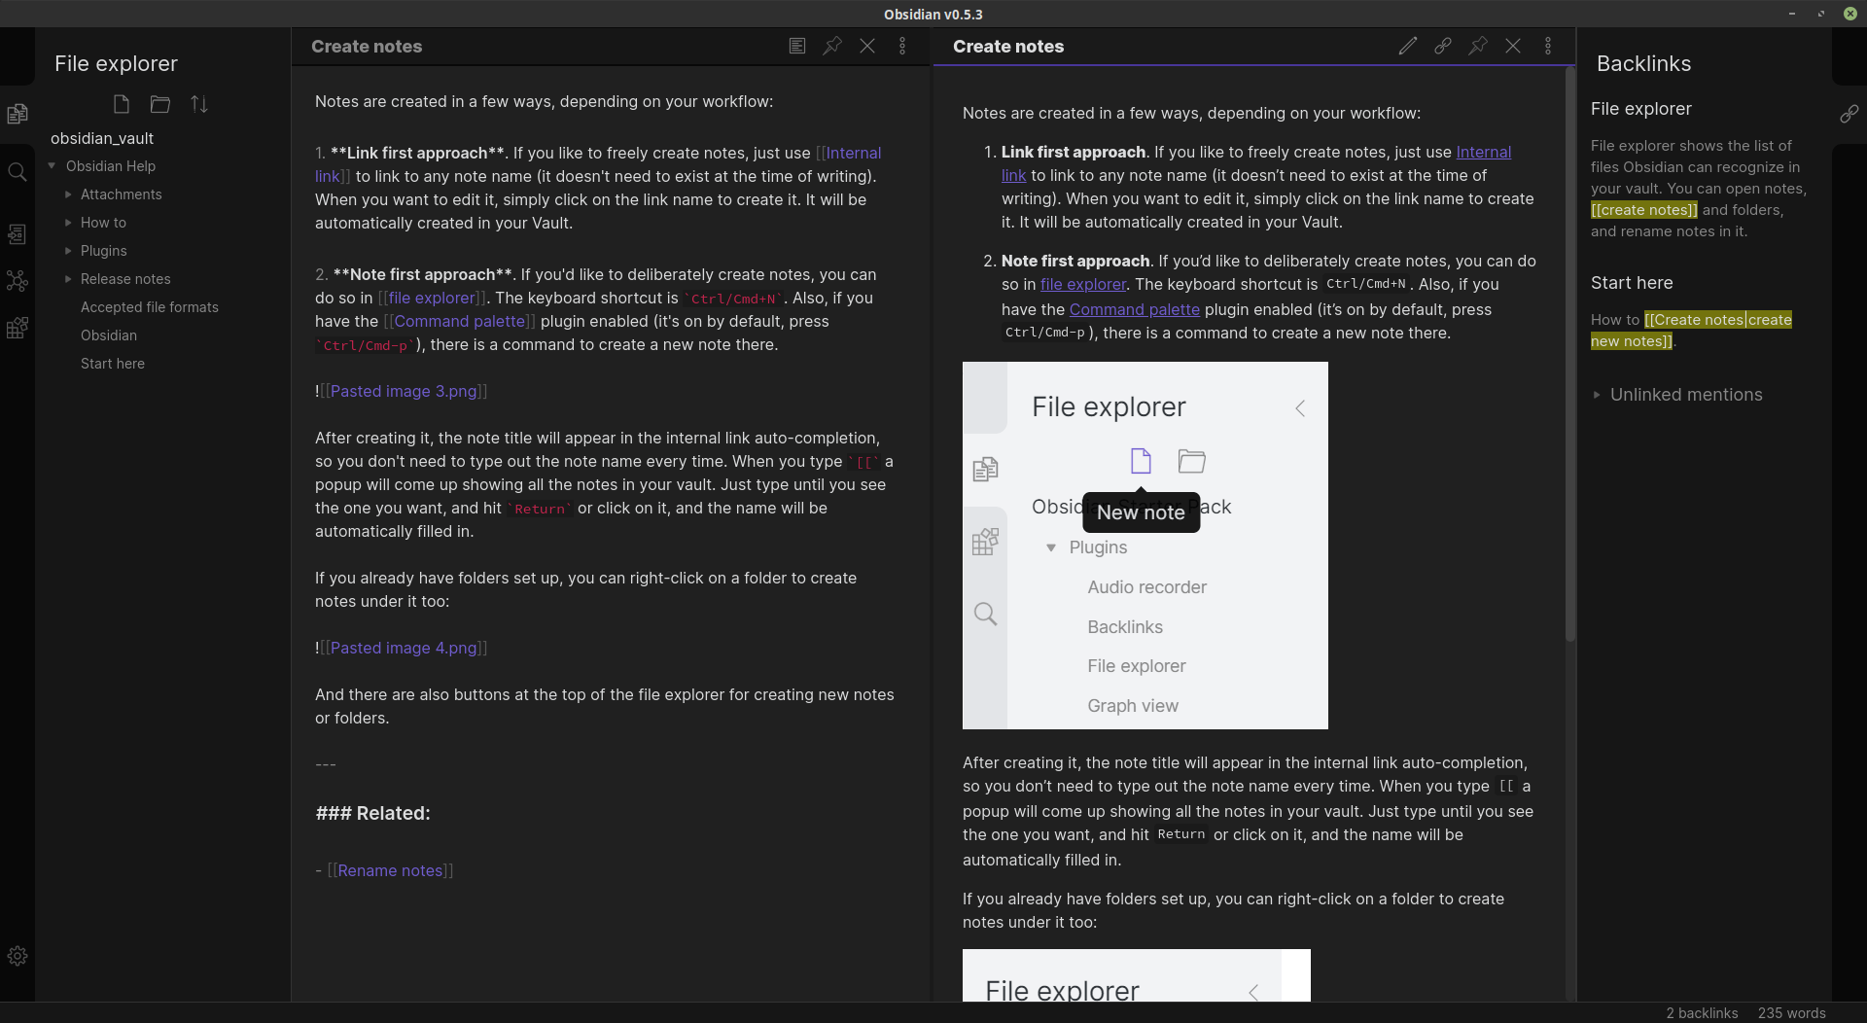1867x1023 pixels.
Task: Click the 2 backlinks status bar counter
Action: (1701, 1012)
